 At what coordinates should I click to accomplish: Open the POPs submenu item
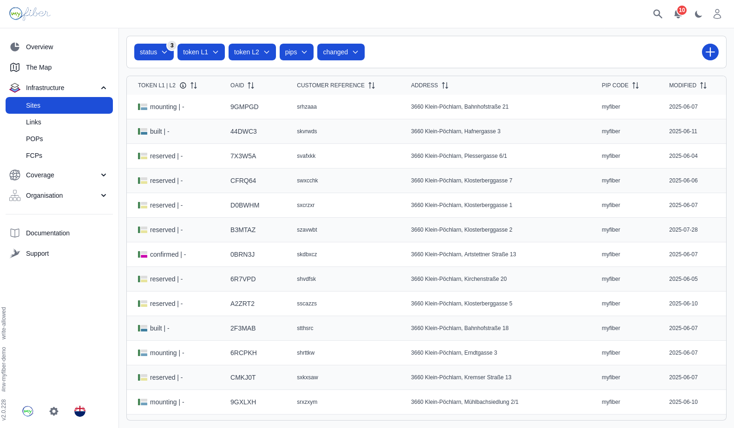point(34,139)
